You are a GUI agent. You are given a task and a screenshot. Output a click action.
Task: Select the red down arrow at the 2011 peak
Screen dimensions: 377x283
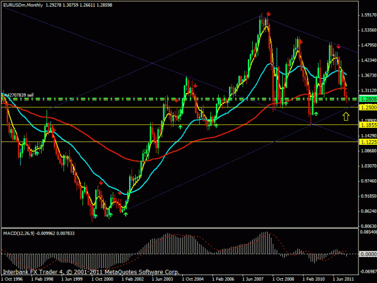(x=338, y=46)
